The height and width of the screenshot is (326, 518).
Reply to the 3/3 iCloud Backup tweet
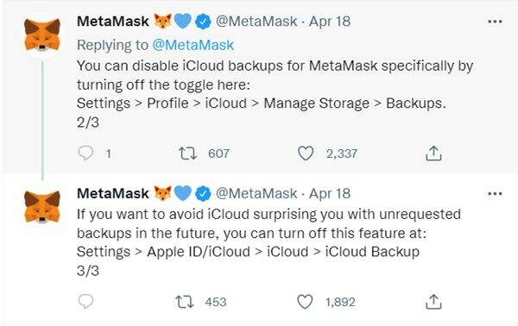point(85,302)
